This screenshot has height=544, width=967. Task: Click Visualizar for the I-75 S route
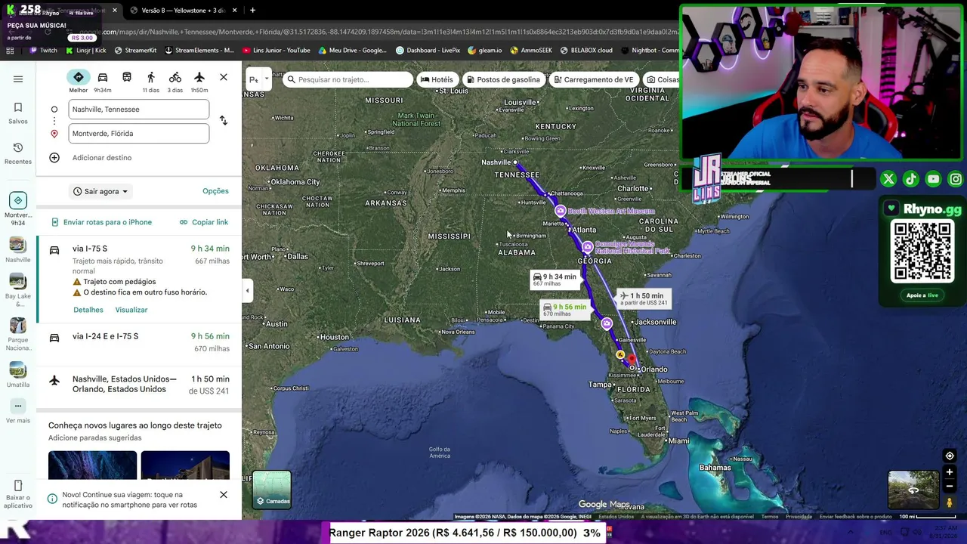(131, 310)
